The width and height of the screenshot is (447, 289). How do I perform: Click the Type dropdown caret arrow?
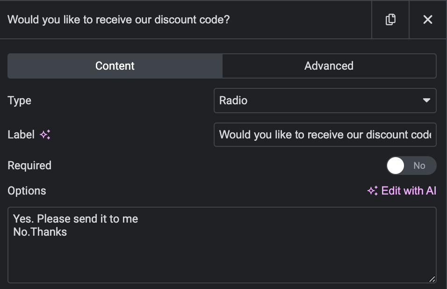click(426, 101)
